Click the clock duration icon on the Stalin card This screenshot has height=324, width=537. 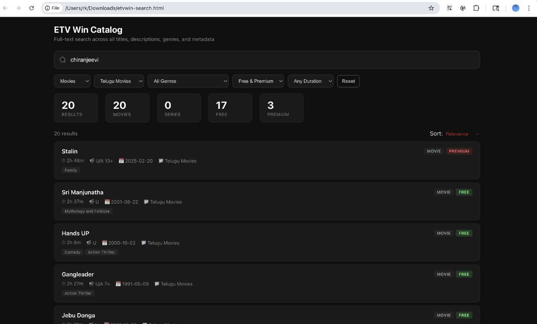pos(64,161)
